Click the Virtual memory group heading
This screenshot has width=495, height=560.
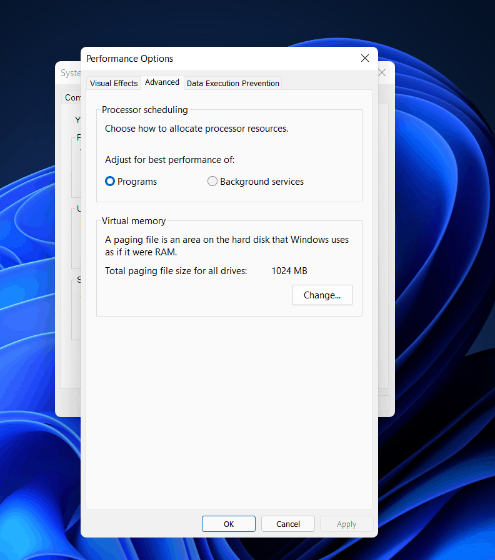click(x=134, y=221)
